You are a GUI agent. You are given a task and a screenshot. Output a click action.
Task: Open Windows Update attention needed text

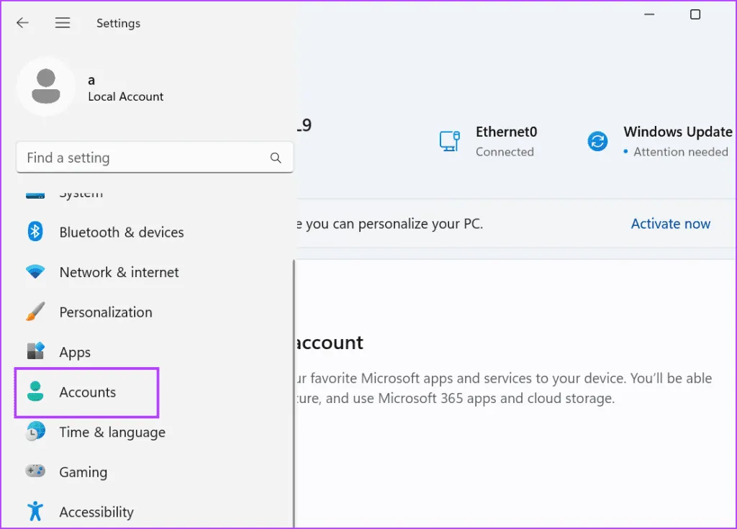point(680,152)
